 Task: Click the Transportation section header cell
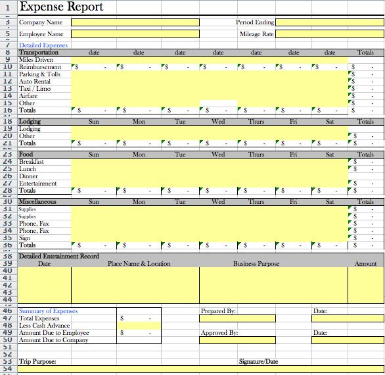tap(45, 53)
